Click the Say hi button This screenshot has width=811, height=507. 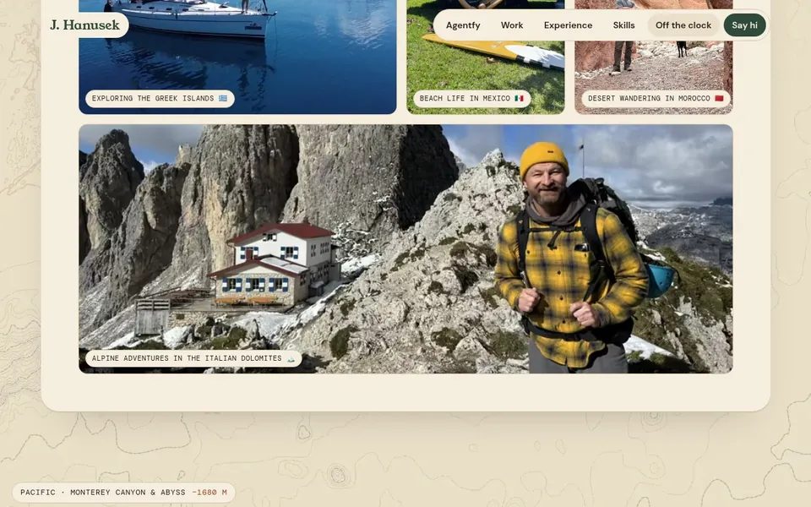(x=744, y=25)
